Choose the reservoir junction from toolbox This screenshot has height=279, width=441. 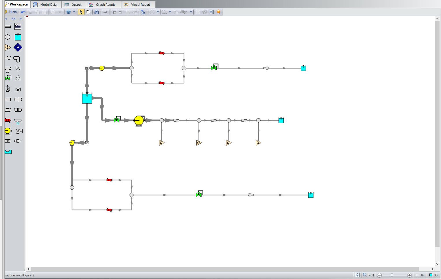(18, 37)
